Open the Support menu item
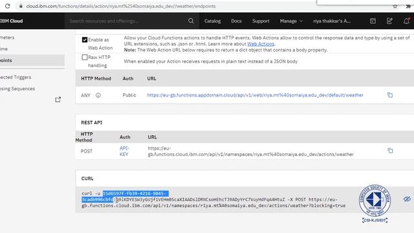This screenshot has width=414, height=233. (x=261, y=21)
